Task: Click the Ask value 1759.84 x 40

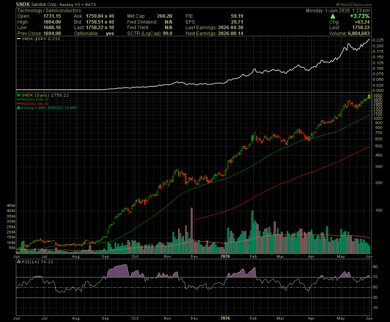Action: tap(100, 16)
